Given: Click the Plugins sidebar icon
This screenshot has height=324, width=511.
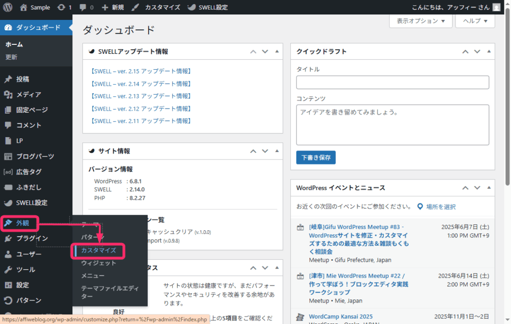Looking at the screenshot, I should (8, 238).
